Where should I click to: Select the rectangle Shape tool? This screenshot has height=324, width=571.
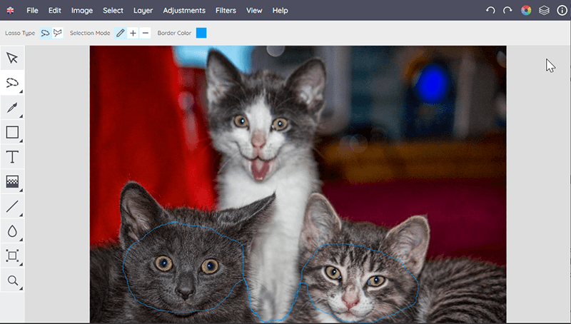[x=12, y=132]
